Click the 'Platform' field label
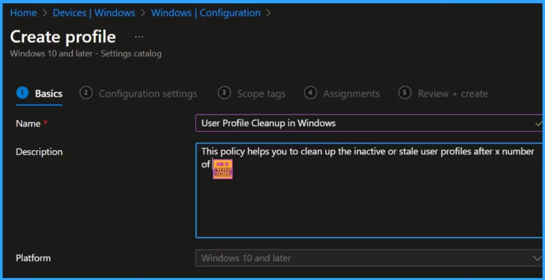The height and width of the screenshot is (280, 545). 34,258
